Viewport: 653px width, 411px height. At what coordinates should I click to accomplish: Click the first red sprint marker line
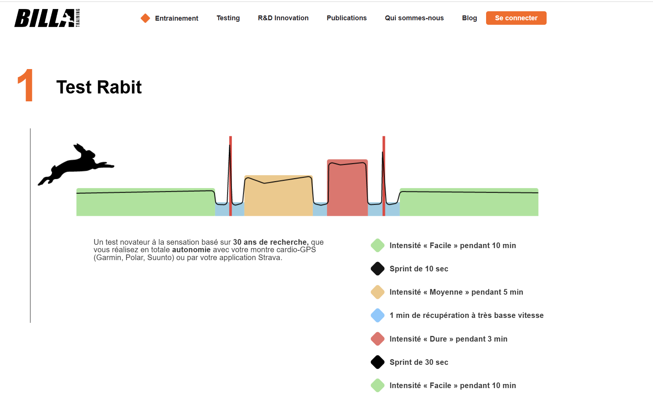(230, 169)
